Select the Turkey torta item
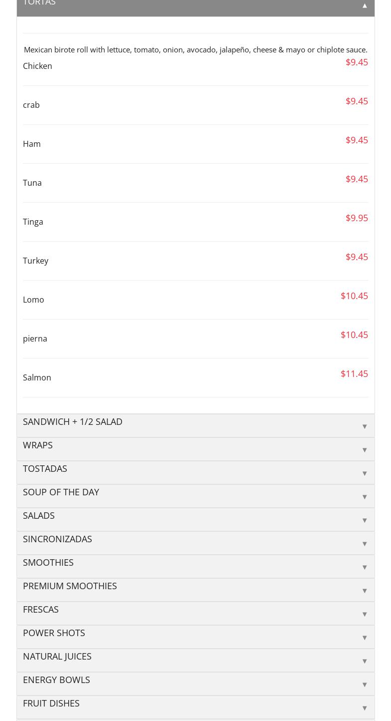Viewport: 391px width, 721px height. point(35,261)
